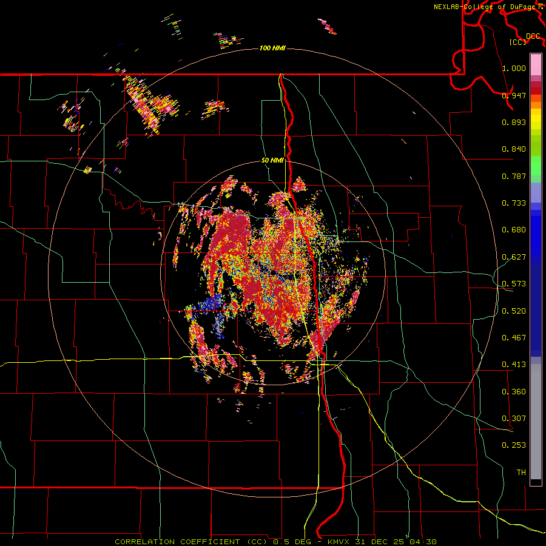The width and height of the screenshot is (546, 546).
Task: Click the 100 NMI range ring label
Action: click(272, 48)
